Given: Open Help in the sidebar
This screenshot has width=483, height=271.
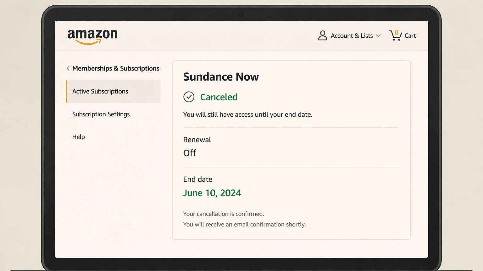Looking at the screenshot, I should point(79,137).
